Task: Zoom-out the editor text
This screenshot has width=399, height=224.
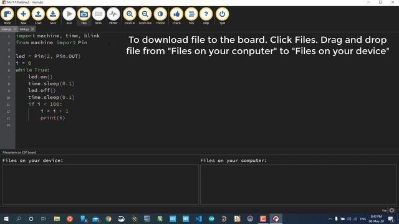Action: 145,16
